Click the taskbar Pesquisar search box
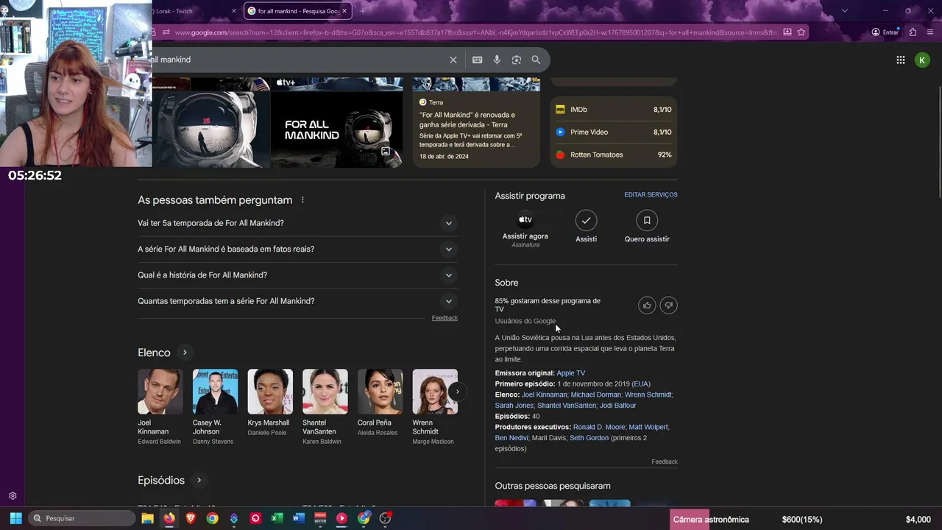Screen dimensions: 942x530 click(82, 518)
